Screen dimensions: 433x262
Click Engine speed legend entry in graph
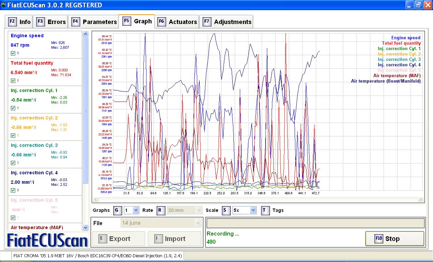click(406, 38)
